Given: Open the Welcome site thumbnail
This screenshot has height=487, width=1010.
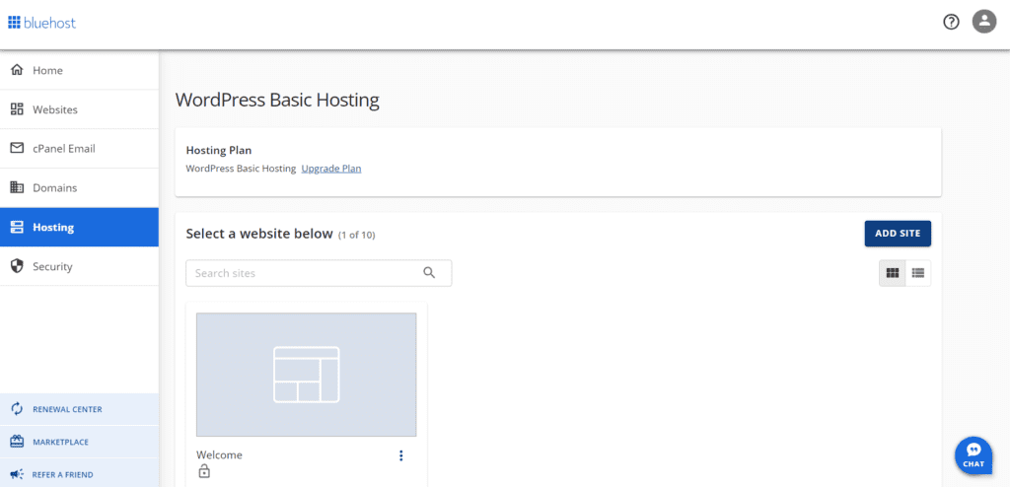Looking at the screenshot, I should pyautogui.click(x=306, y=375).
